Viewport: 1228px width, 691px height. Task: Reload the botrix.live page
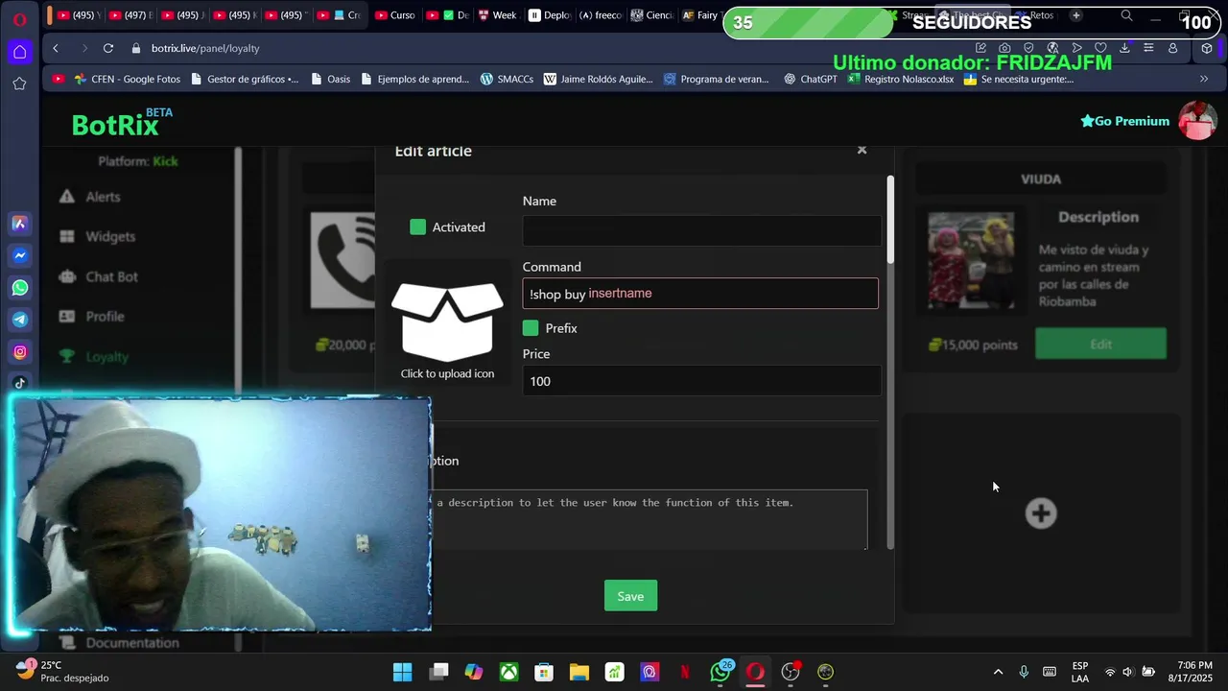108,48
